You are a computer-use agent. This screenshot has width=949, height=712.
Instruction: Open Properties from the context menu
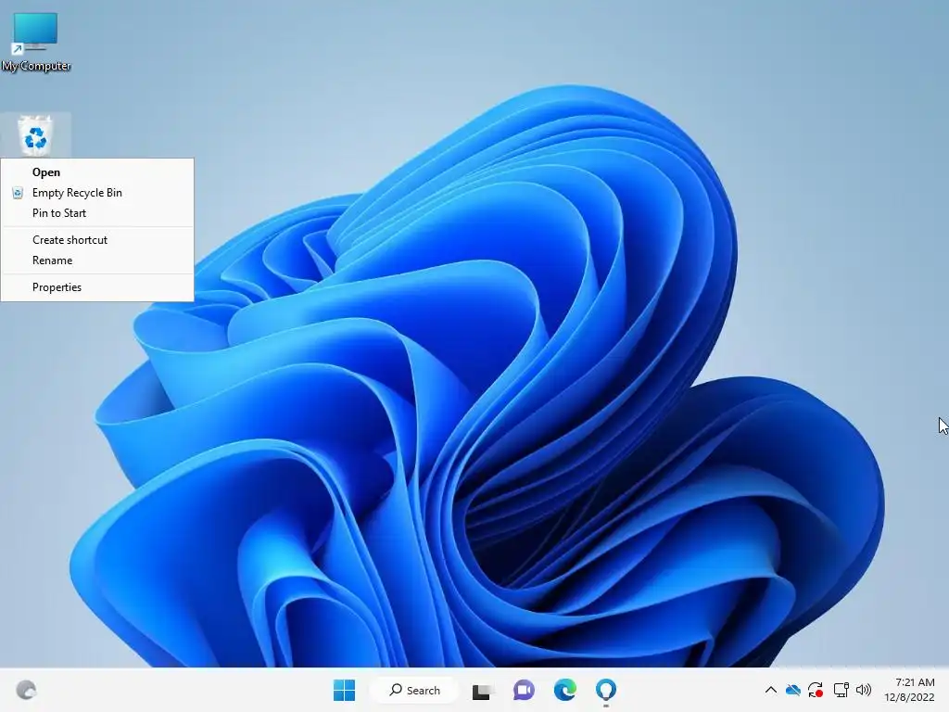pos(97,287)
